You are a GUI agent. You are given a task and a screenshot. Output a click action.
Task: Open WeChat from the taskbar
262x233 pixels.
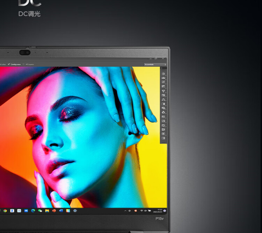click(40, 211)
